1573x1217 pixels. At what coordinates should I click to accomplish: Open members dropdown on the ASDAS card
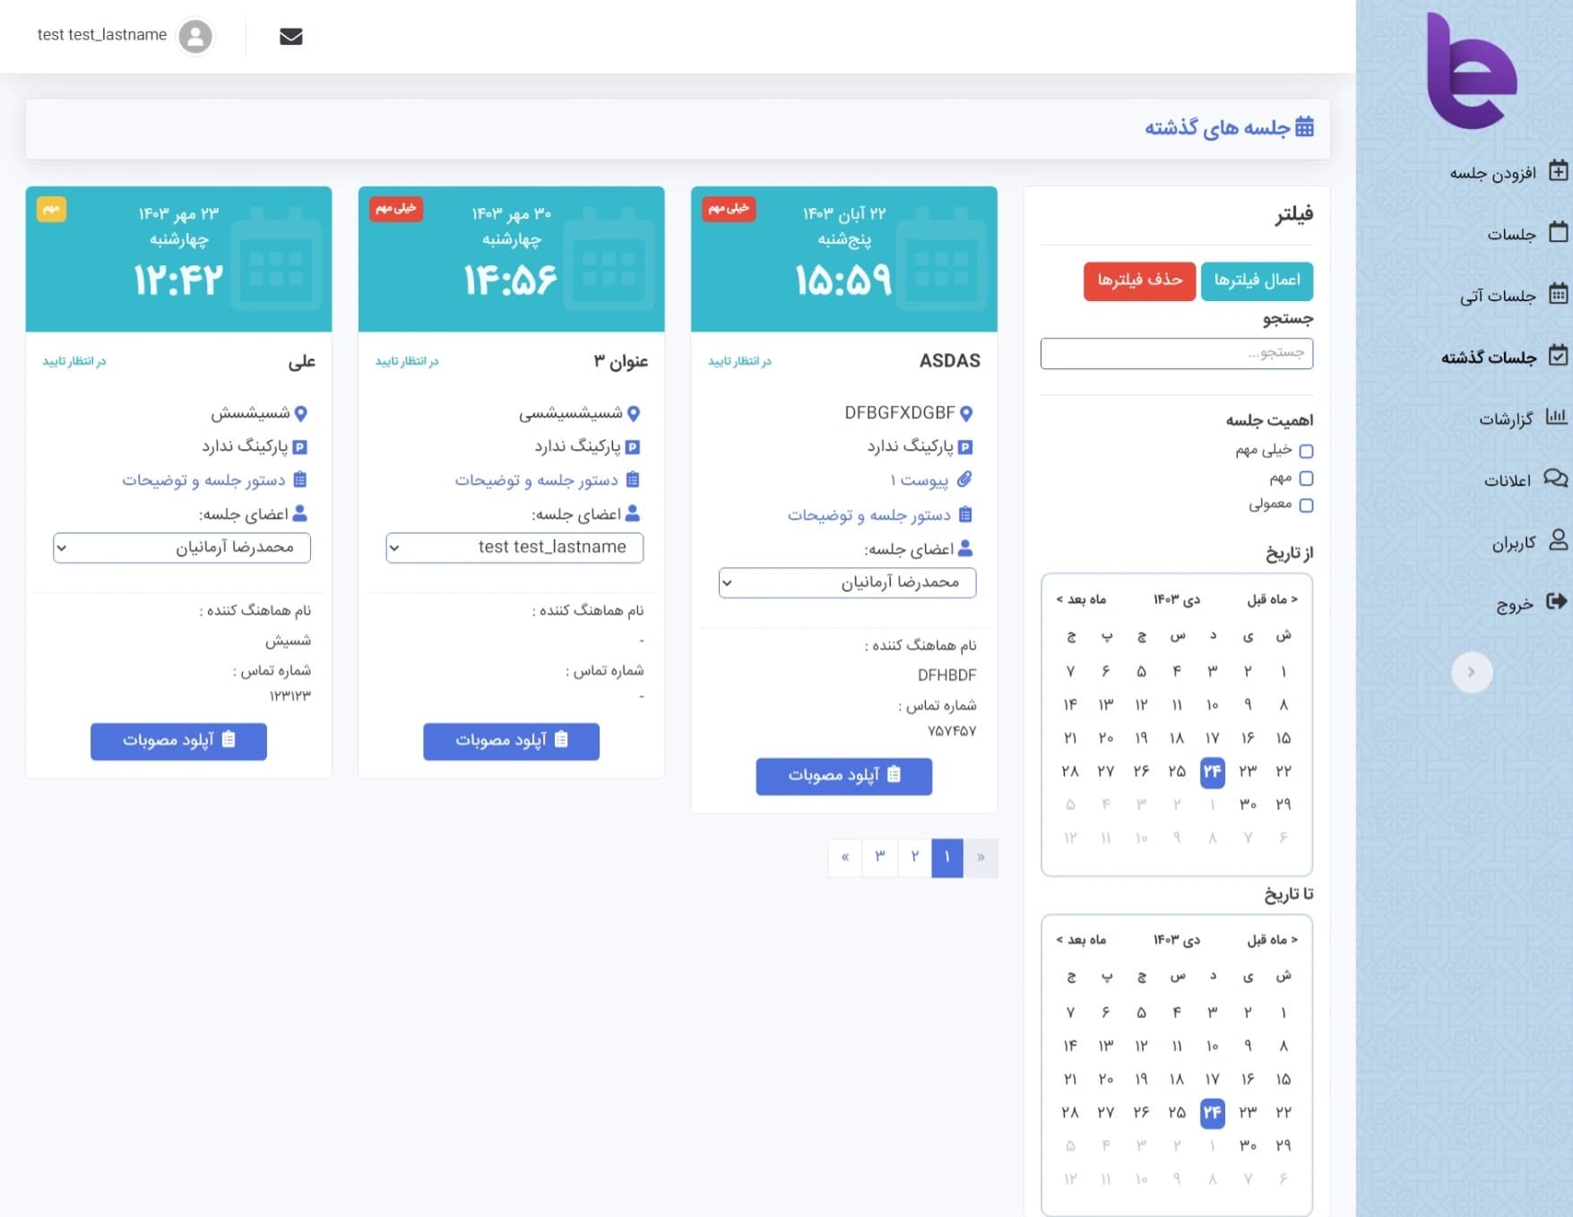847,583
